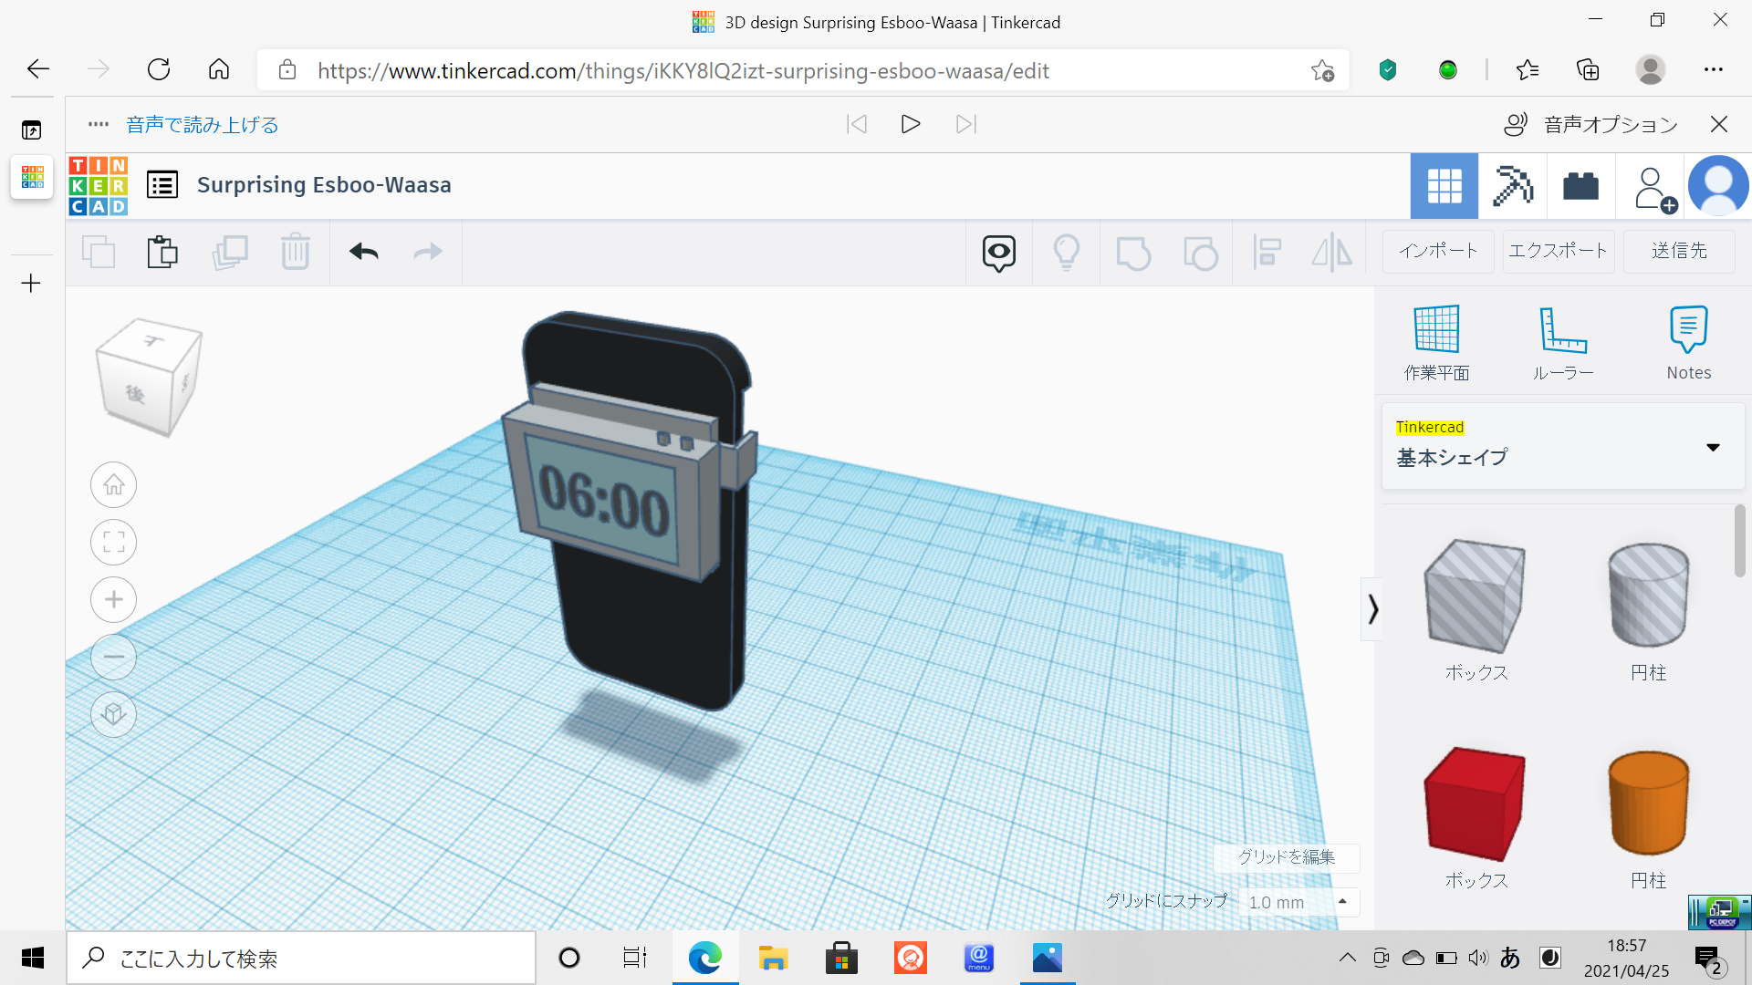1752x985 pixels.
Task: Click the view cube
Action: click(x=149, y=377)
